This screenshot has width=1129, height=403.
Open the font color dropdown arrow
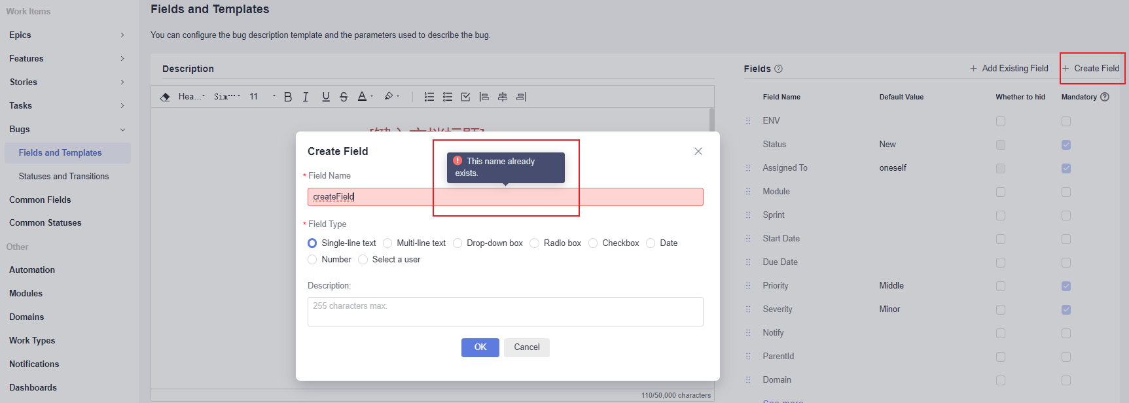tap(372, 96)
